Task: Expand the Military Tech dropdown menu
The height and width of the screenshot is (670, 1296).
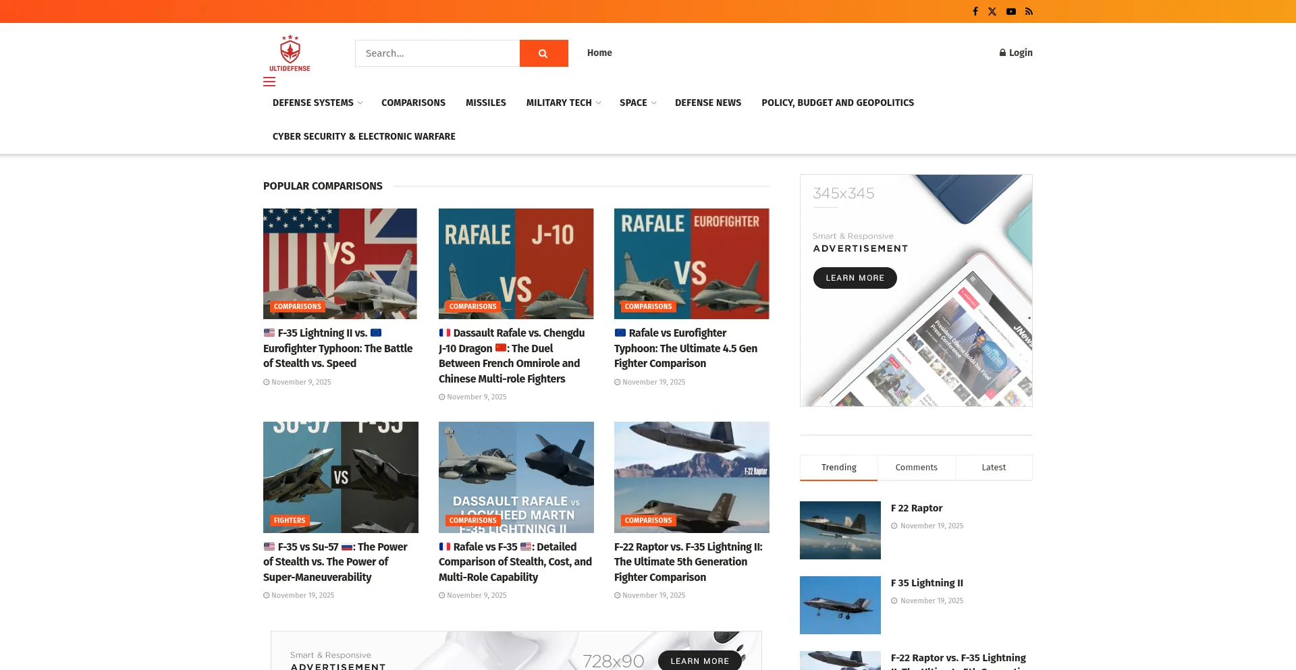Action: pyautogui.click(x=564, y=103)
